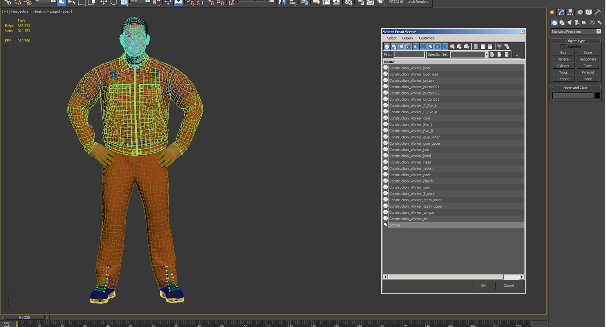
Task: Toggle the Display Space Warps filter in dialog
Action: pos(423,47)
